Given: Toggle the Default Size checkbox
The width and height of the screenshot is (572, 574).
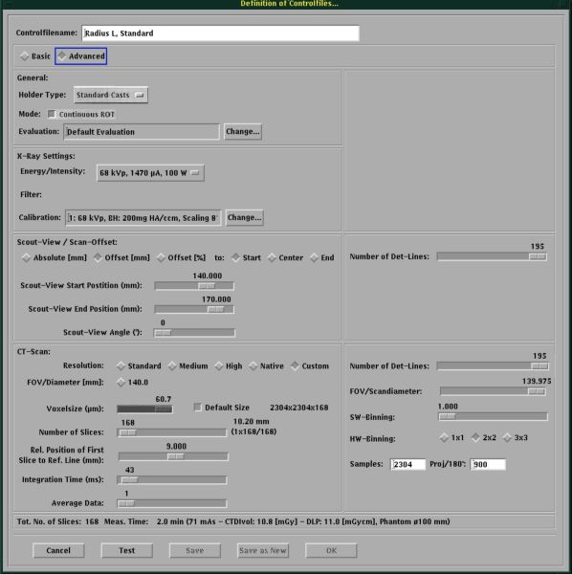Looking at the screenshot, I should click(198, 408).
